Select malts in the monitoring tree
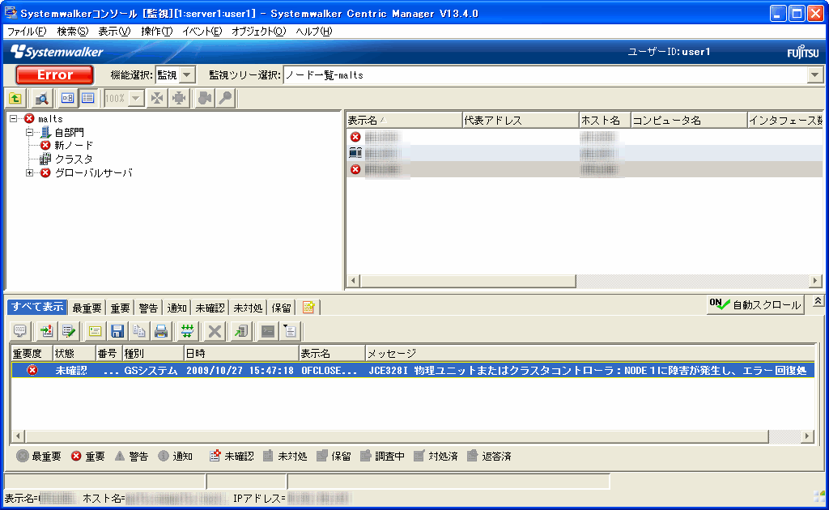 click(50, 119)
